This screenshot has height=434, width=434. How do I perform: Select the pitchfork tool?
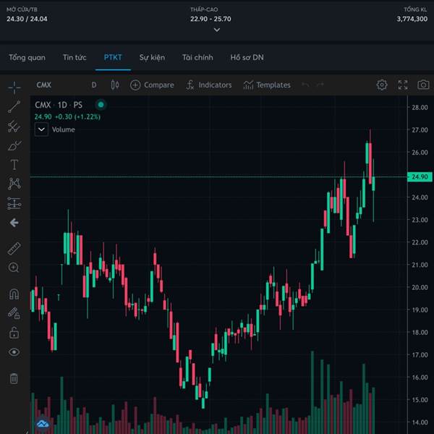(14, 126)
